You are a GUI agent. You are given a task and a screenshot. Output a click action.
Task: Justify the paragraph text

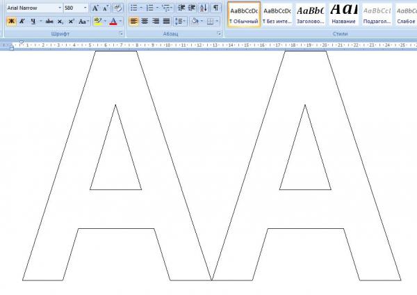tap(166, 22)
